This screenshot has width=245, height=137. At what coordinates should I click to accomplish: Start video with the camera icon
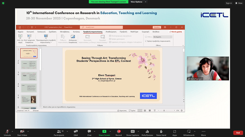[22, 131]
